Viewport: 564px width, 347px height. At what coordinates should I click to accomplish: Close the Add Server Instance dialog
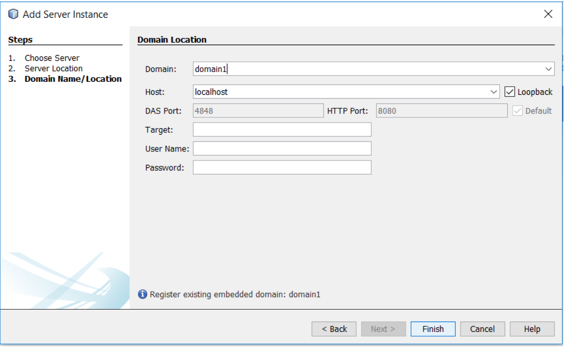tap(548, 14)
